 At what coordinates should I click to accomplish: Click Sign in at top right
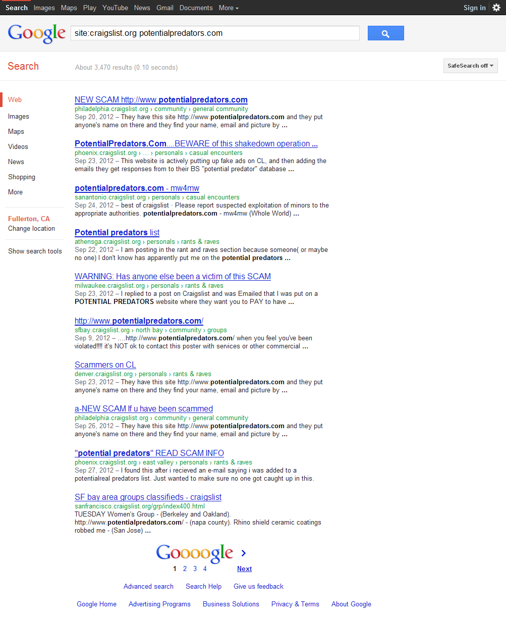475,8
